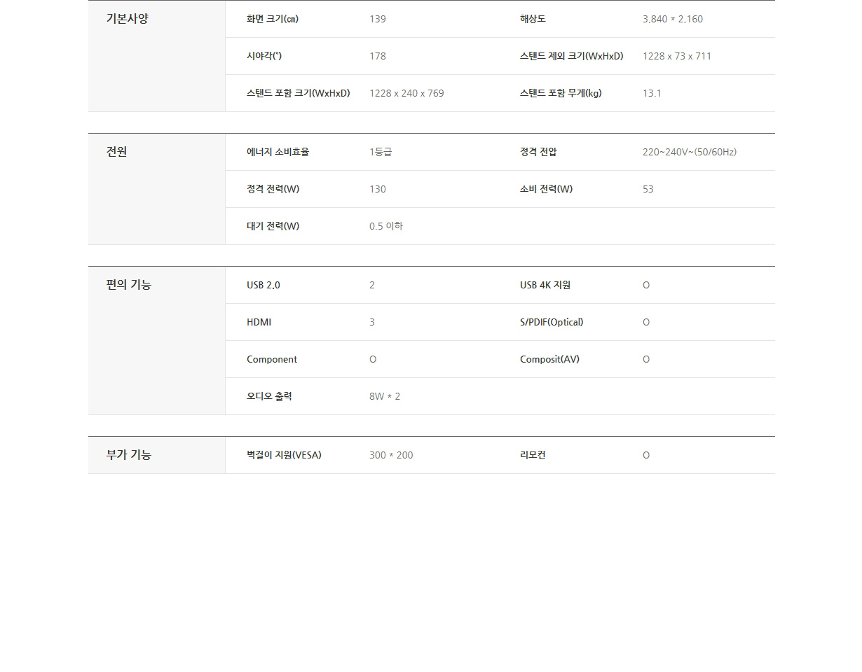Click the 에너지 소비효율 value 1등급
The height and width of the screenshot is (672, 862).
(380, 152)
